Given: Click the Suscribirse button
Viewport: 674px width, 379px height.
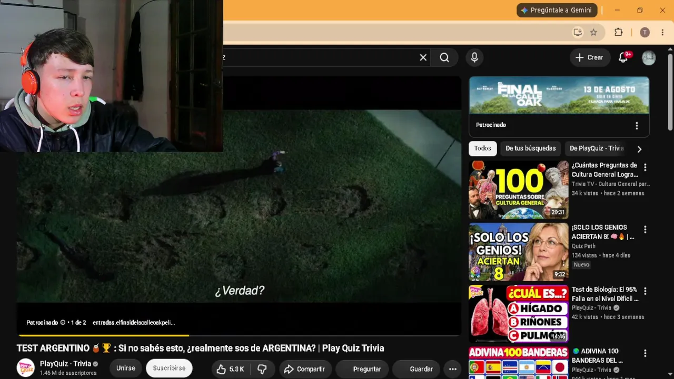Looking at the screenshot, I should pyautogui.click(x=169, y=368).
